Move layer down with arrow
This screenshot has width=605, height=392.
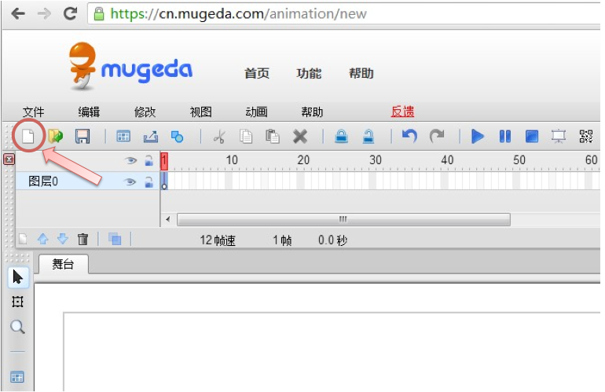tap(63, 239)
